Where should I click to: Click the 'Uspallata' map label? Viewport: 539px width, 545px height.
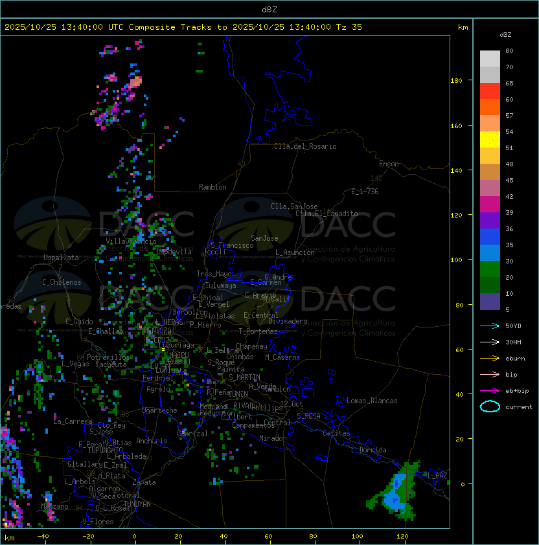61,258
